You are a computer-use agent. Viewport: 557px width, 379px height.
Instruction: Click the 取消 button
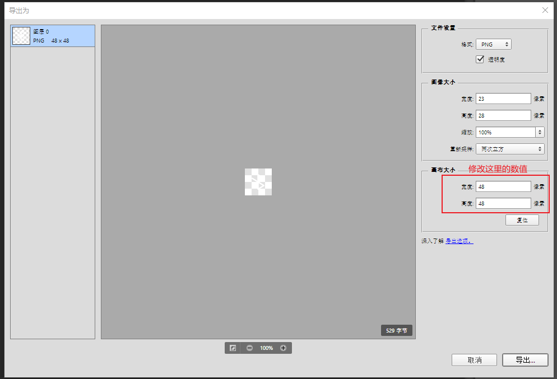pyautogui.click(x=474, y=360)
